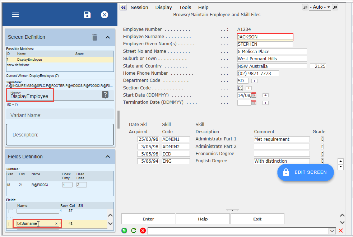Click the postcode 2125 field
The width and height of the screenshot is (353, 237).
318,66
